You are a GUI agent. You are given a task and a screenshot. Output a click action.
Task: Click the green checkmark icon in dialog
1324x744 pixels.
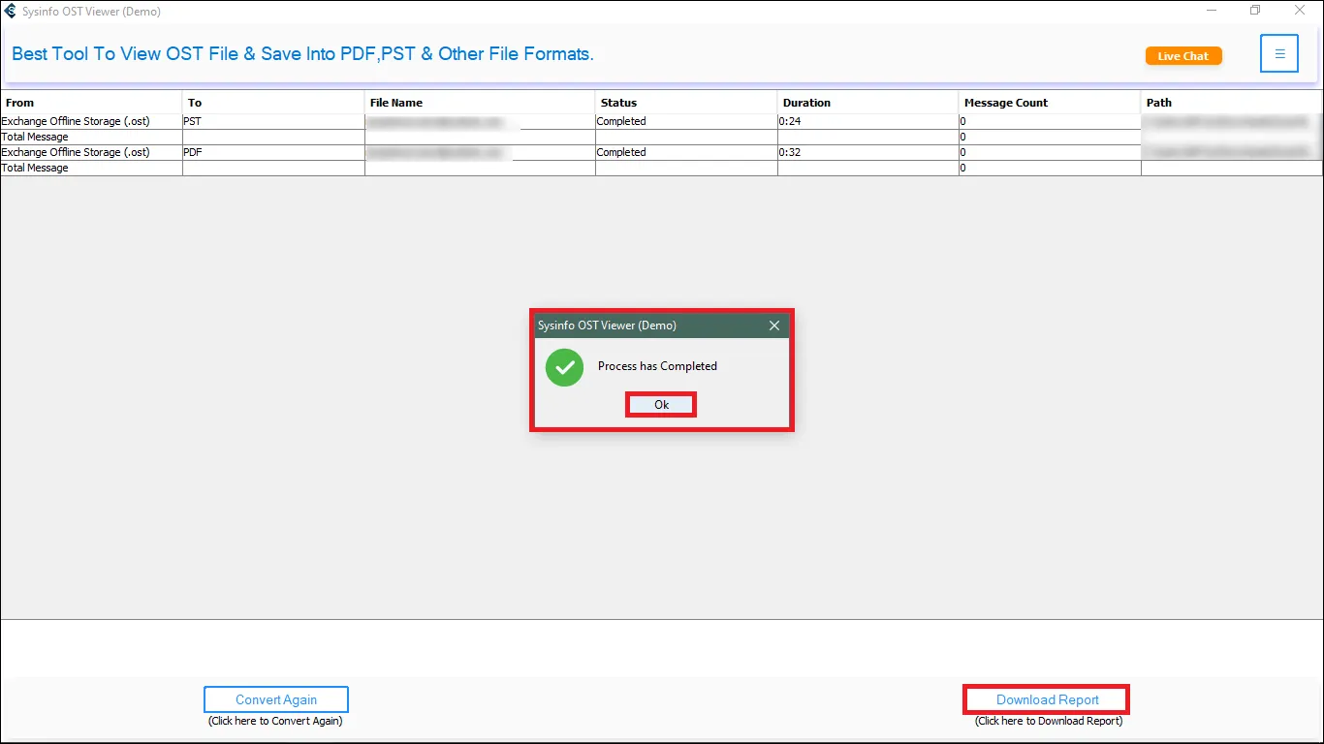click(564, 368)
